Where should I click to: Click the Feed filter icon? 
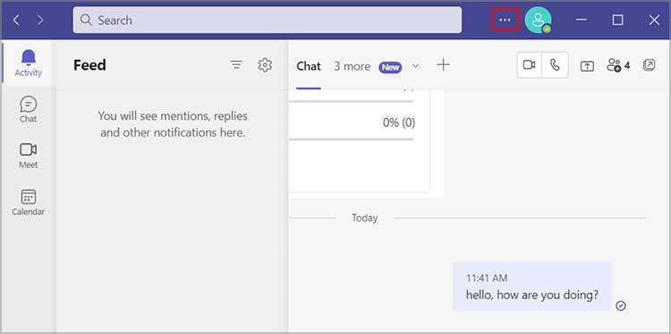(x=236, y=65)
